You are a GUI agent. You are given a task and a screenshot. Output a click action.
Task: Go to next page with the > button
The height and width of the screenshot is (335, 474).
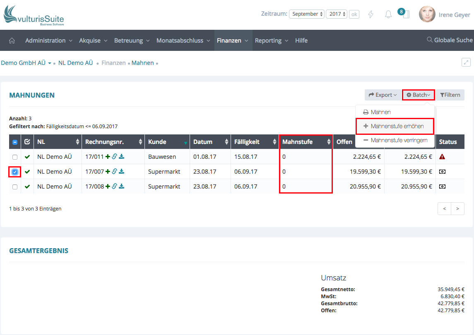pos(457,209)
